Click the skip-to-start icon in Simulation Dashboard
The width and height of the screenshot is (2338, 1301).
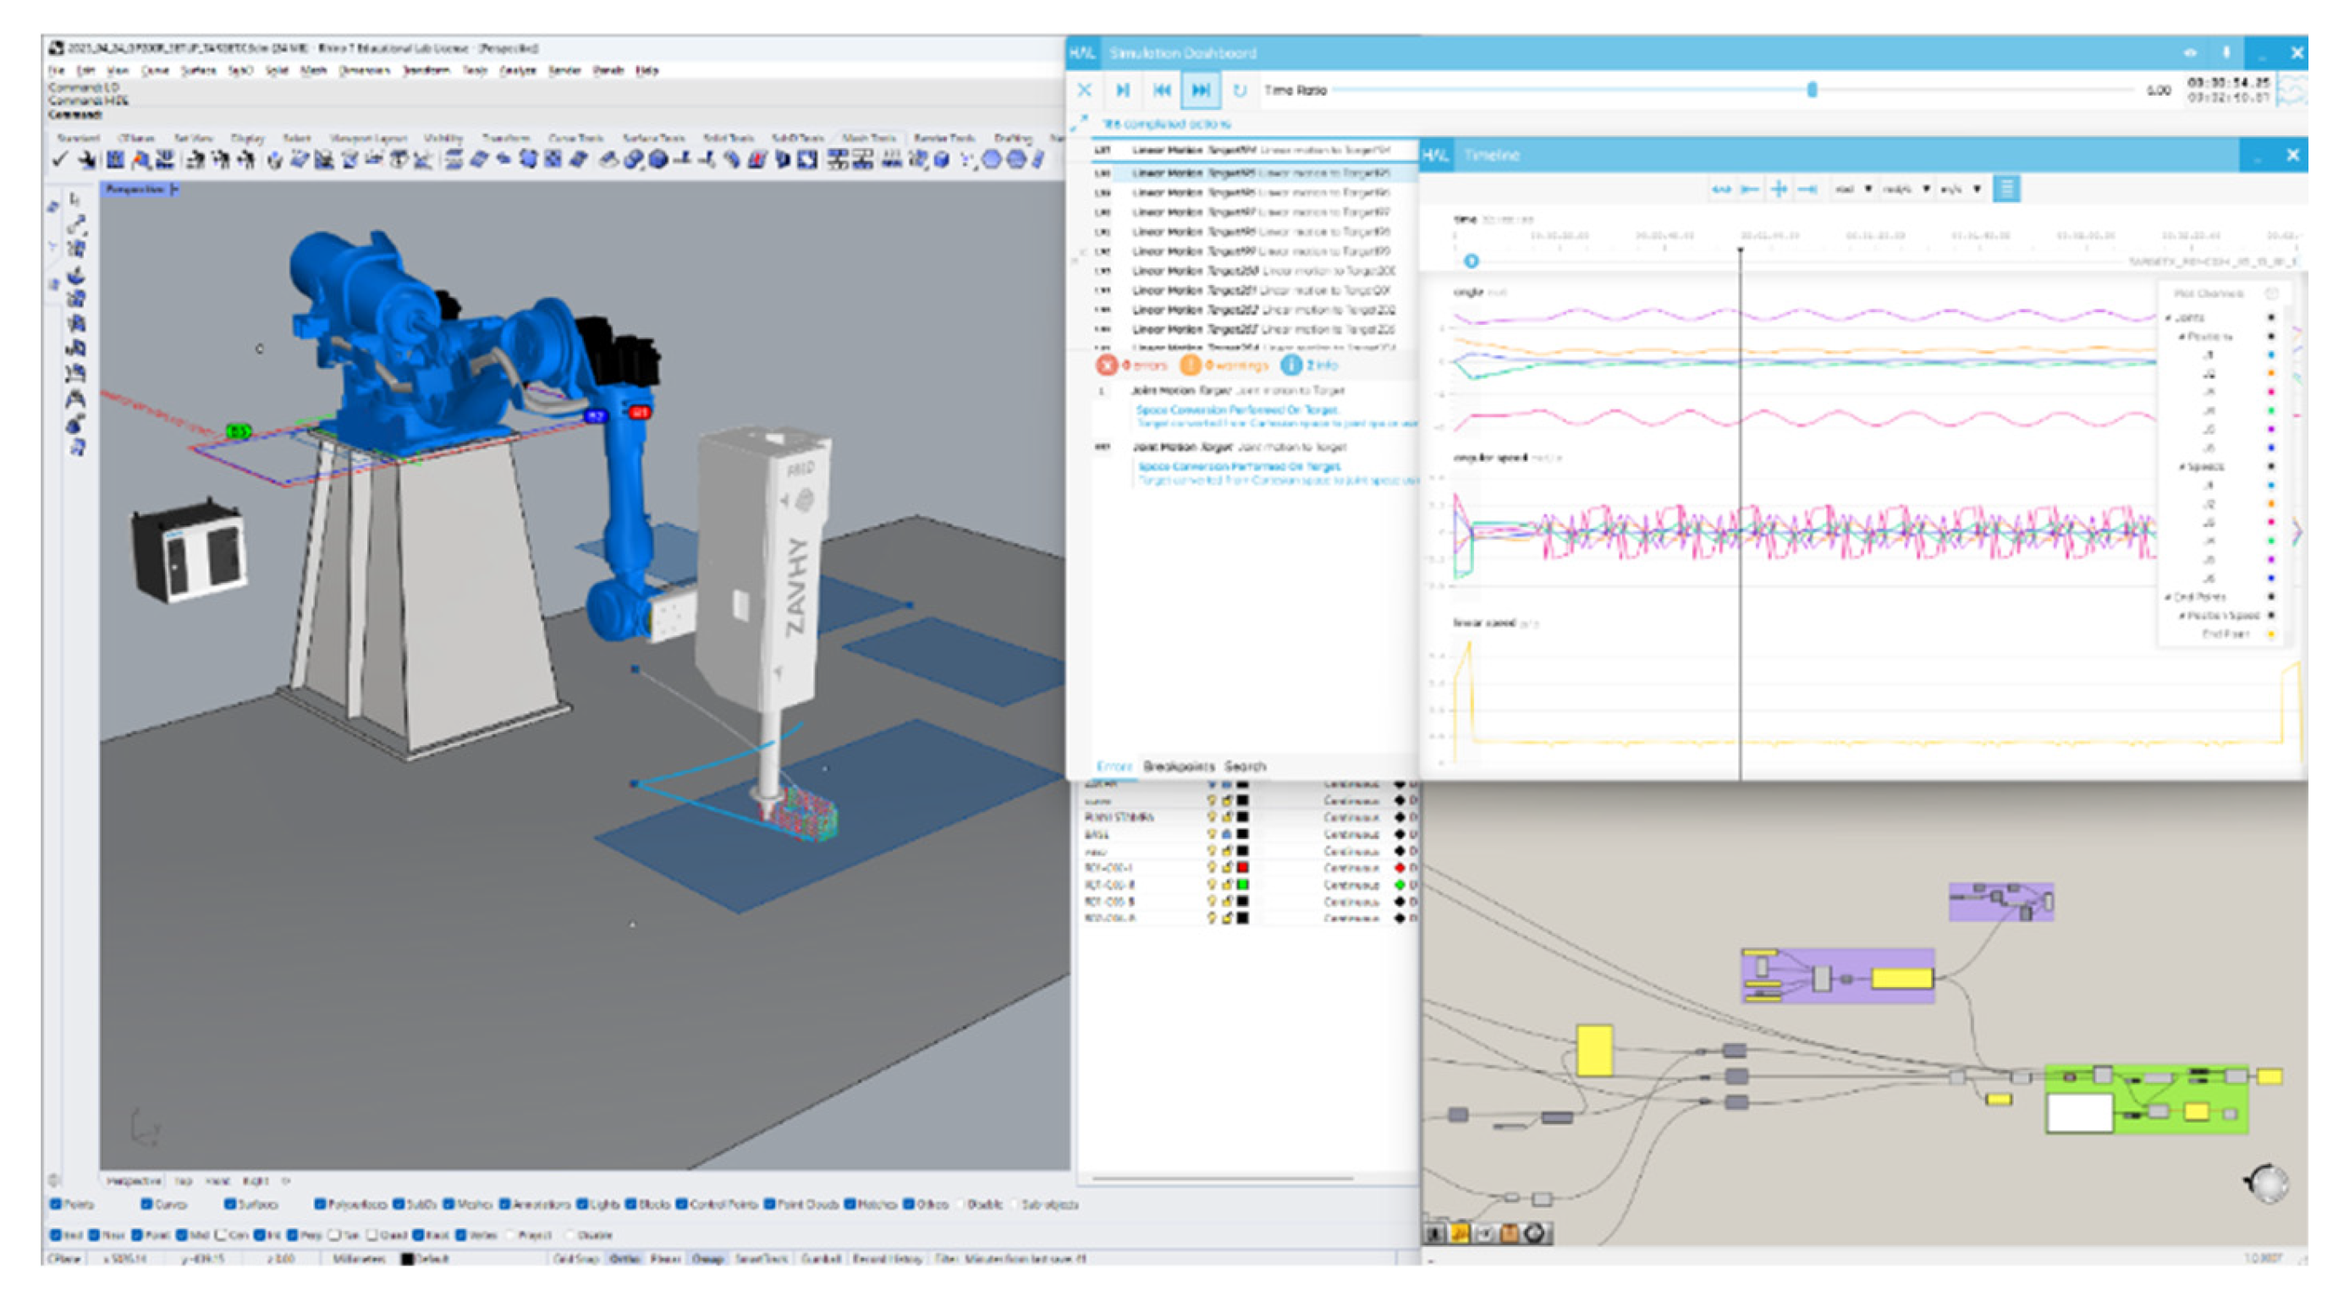pyautogui.click(x=1162, y=90)
